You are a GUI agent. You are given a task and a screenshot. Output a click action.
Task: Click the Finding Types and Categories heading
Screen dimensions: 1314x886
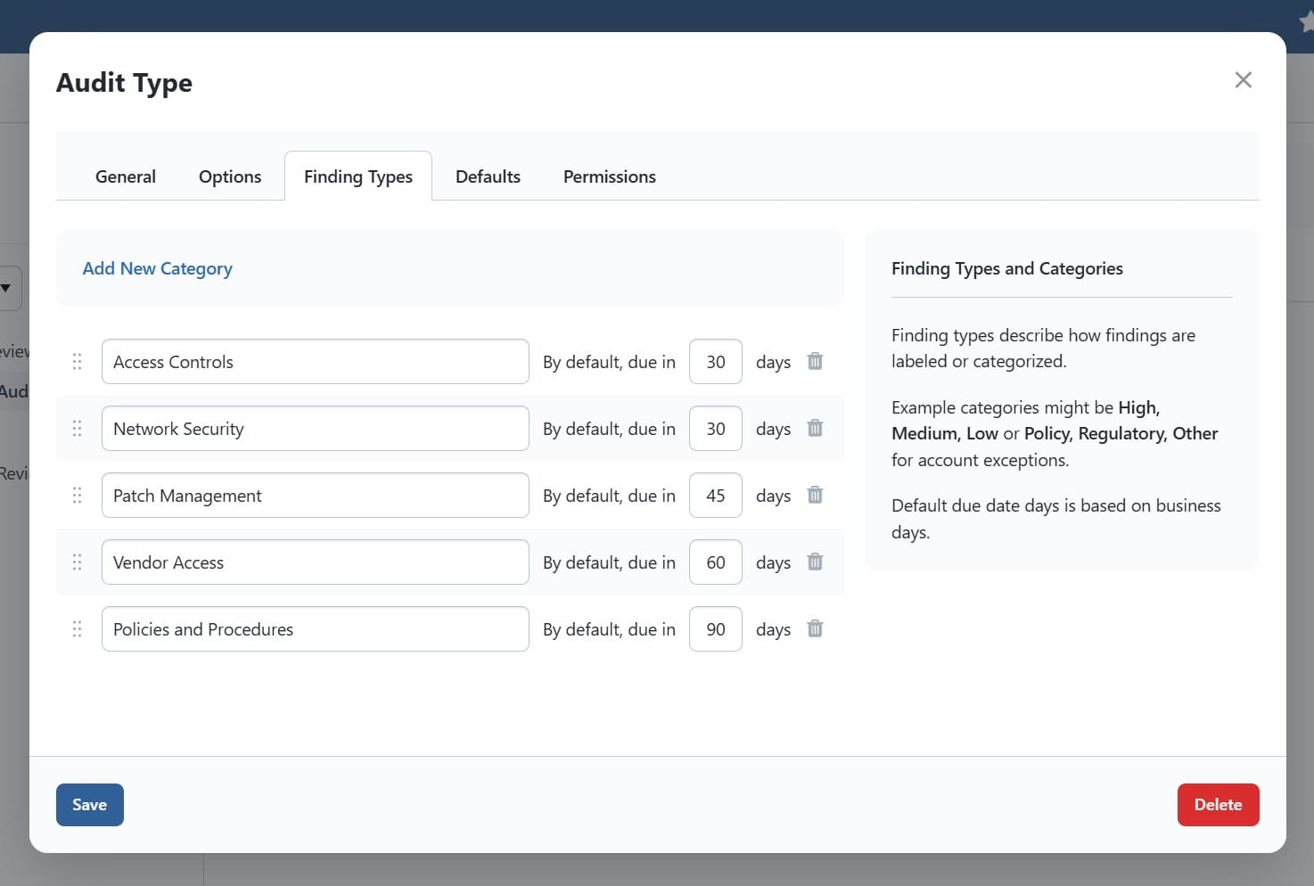tap(1007, 268)
